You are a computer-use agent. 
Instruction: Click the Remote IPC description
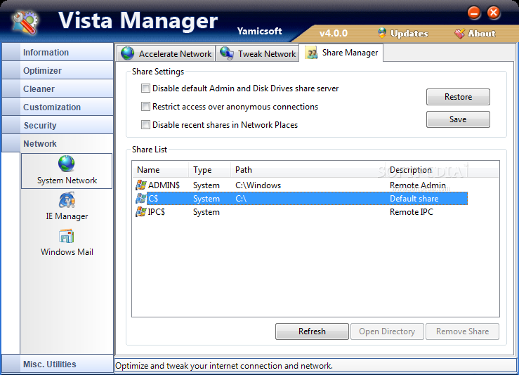pyautogui.click(x=412, y=212)
